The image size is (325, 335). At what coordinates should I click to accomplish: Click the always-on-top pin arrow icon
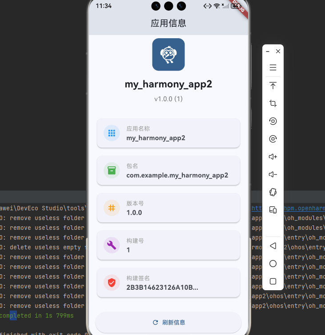tap(273, 86)
